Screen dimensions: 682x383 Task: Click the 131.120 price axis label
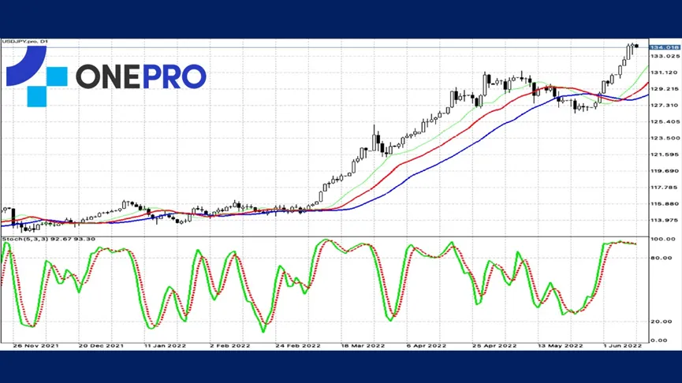point(665,73)
